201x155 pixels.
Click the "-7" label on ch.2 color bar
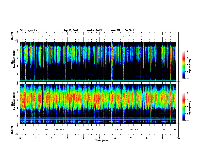(187, 100)
